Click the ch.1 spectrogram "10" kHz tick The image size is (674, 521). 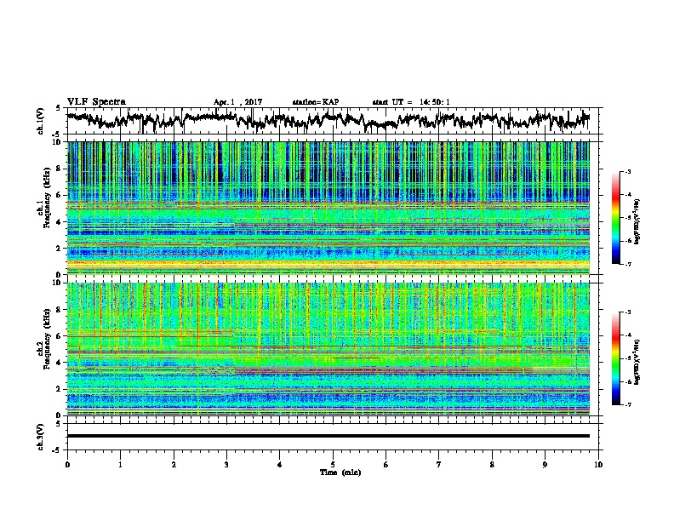58,142
